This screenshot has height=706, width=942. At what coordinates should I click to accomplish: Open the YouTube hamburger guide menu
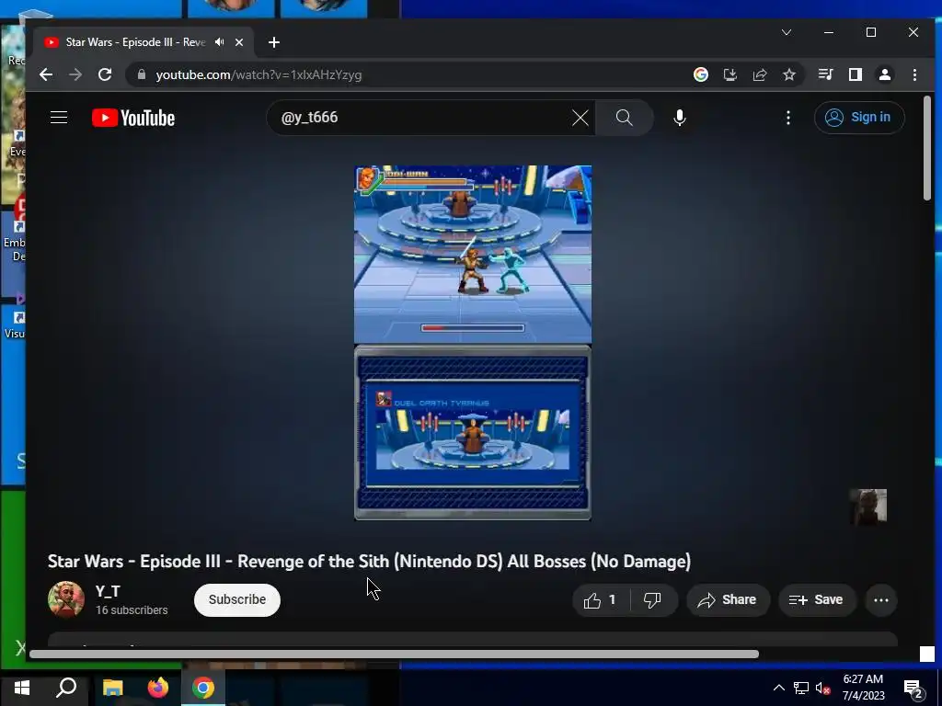(59, 117)
